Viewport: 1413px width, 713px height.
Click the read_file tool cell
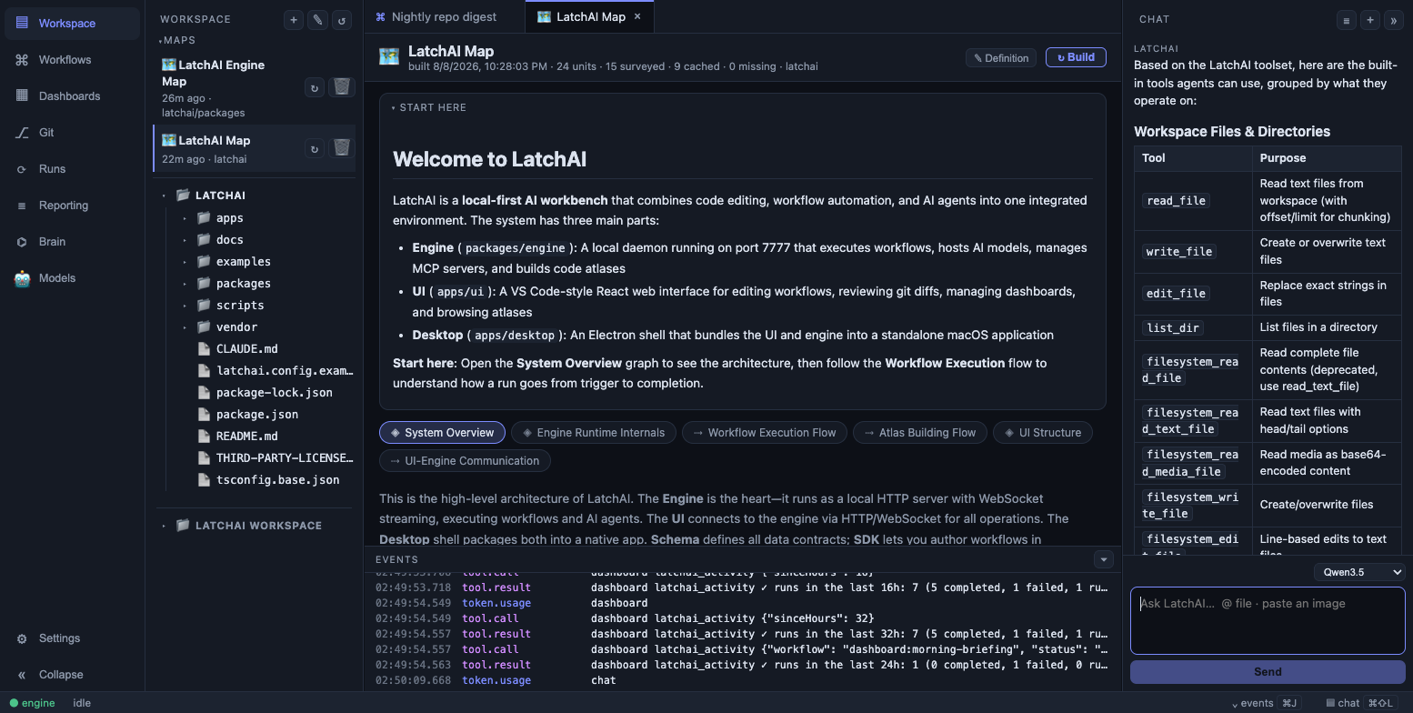1193,200
